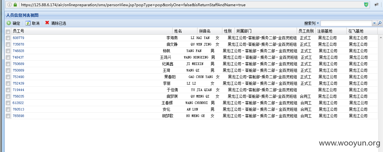Screen dimensions: 383x152
Task: Check the box for employee 608779
Action: (x=8, y=38)
